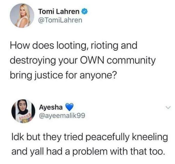Click the word kneeling in the reply
This screenshot has width=175, height=164.
point(150,137)
